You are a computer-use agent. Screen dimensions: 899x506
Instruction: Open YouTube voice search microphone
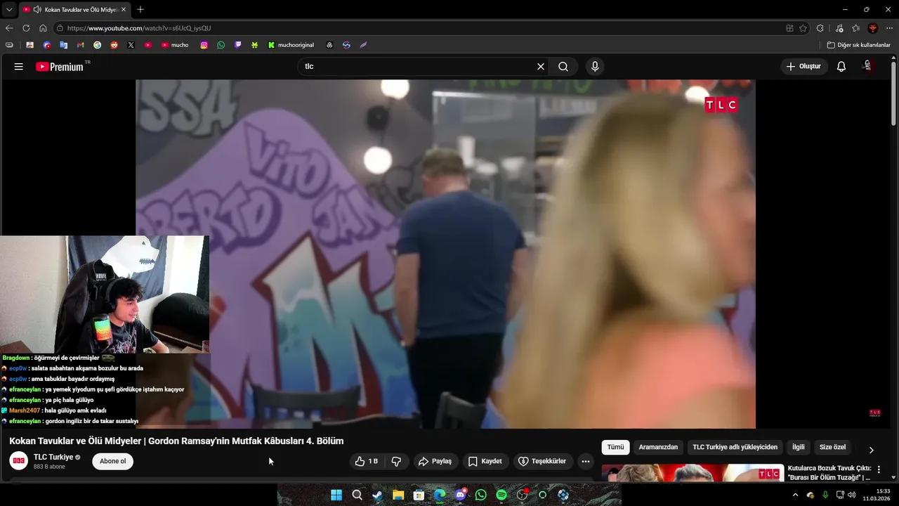click(x=594, y=66)
